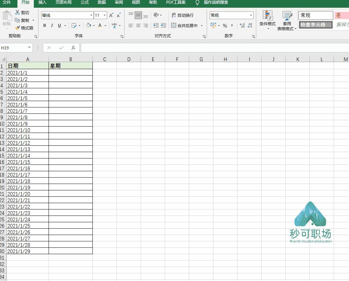
Task: Expand the Merge & Center (合并后居中) arrow
Action: pos(202,26)
